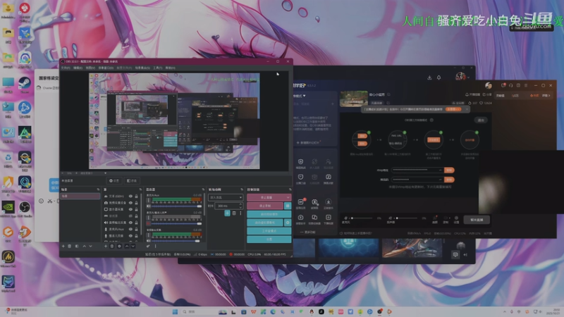The width and height of the screenshot is (564, 317).
Task: Copy rtmp address with orange button
Action: pos(449,170)
